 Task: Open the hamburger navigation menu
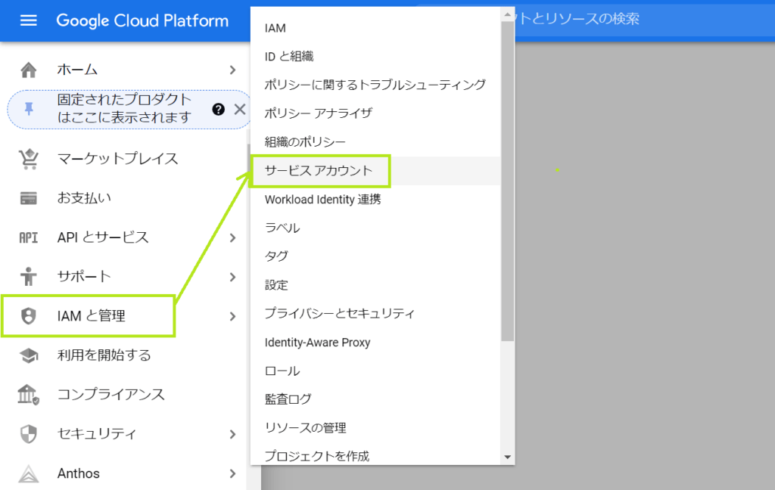pos(28,20)
